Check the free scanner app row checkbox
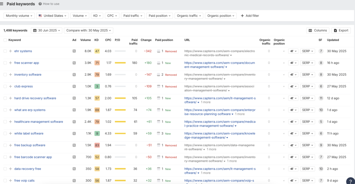Image resolution: width=355 pixels, height=184 pixels. point(5,63)
